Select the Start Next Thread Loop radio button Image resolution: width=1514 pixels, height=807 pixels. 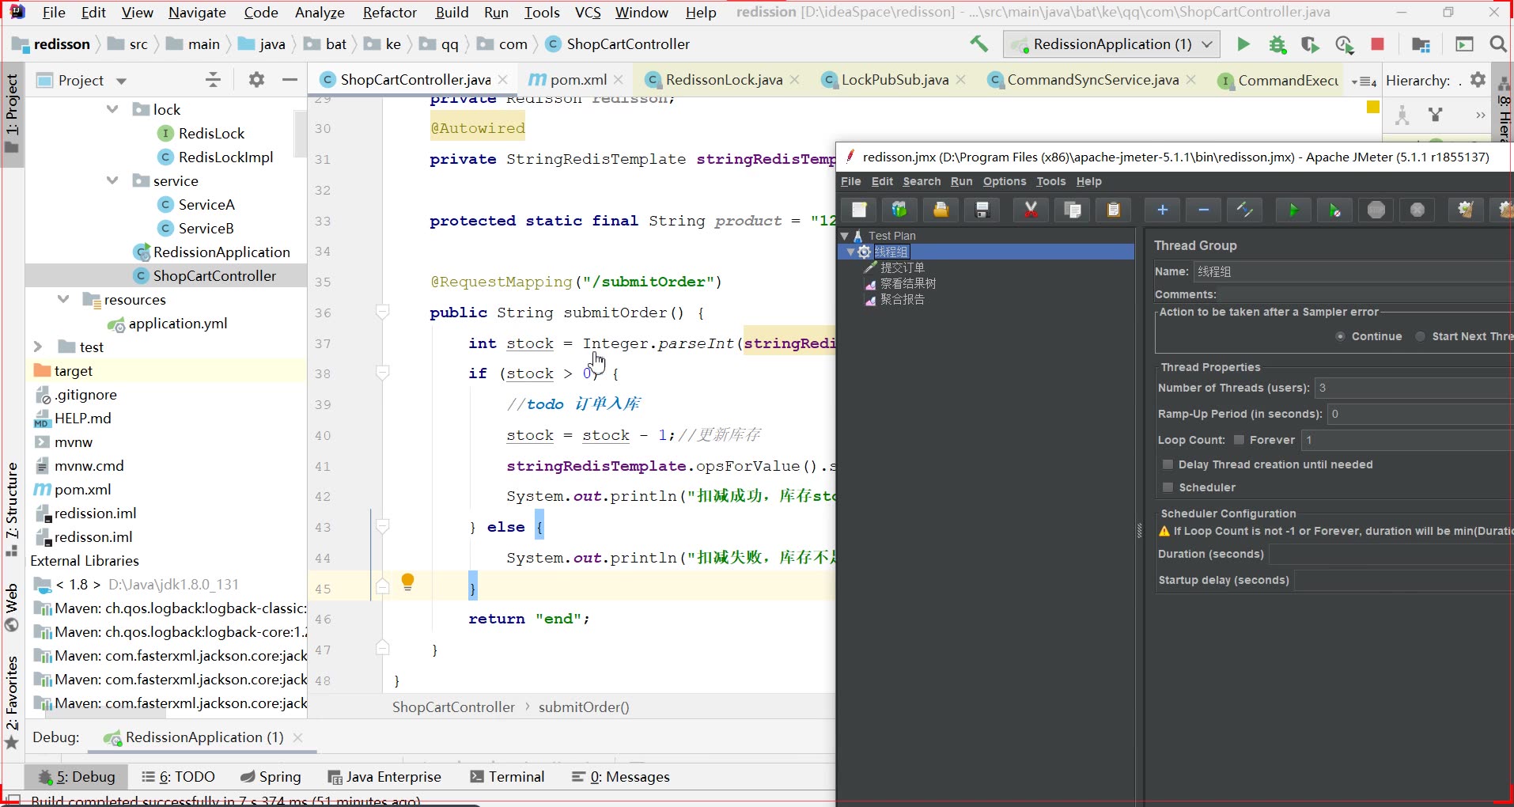point(1421,336)
